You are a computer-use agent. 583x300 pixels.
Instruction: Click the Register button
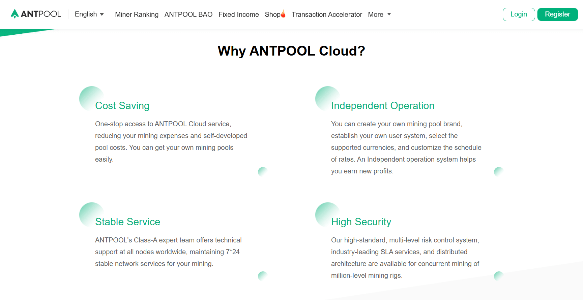(557, 14)
